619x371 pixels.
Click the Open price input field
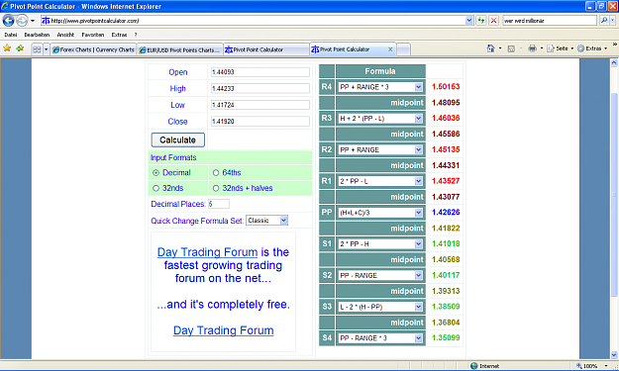tap(260, 72)
